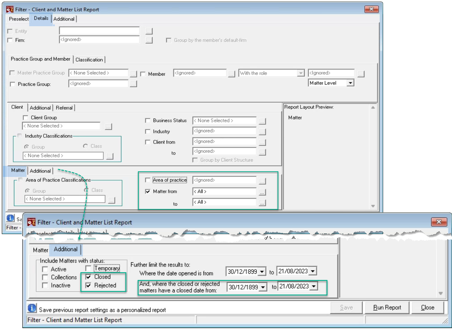Open date opened 'to' date picker dropdown
452x330 pixels.
(x=313, y=271)
